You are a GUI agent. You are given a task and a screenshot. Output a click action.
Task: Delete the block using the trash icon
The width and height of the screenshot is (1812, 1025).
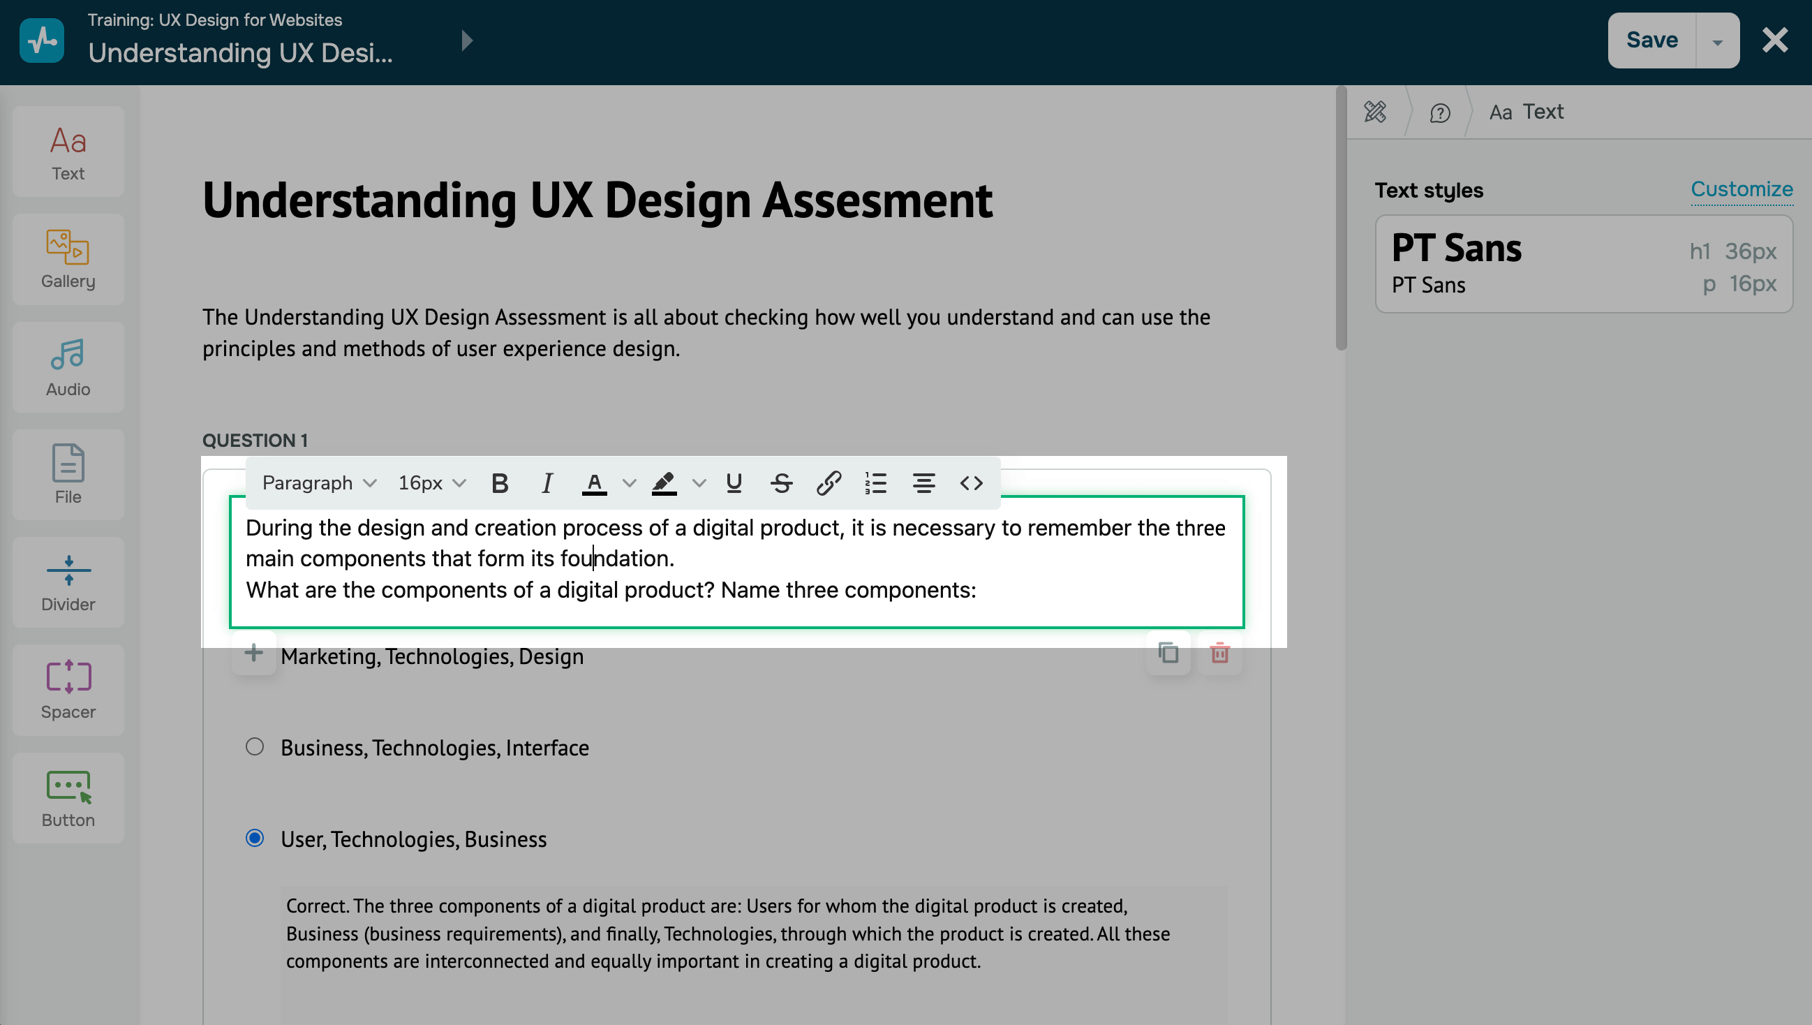1219,654
